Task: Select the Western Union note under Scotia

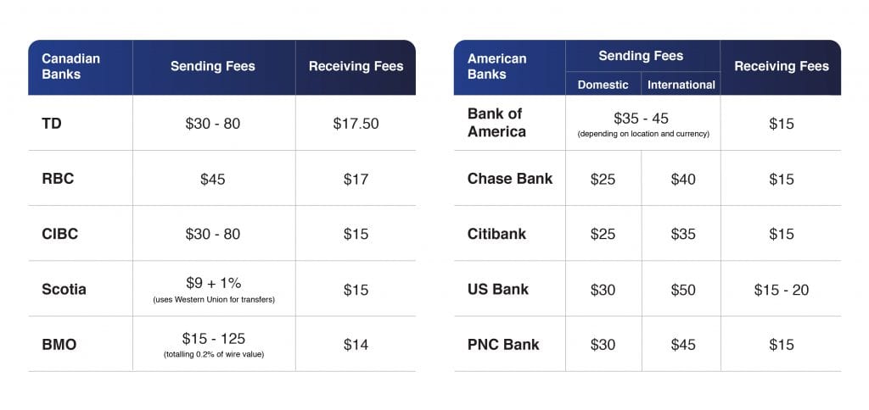Action: [214, 300]
